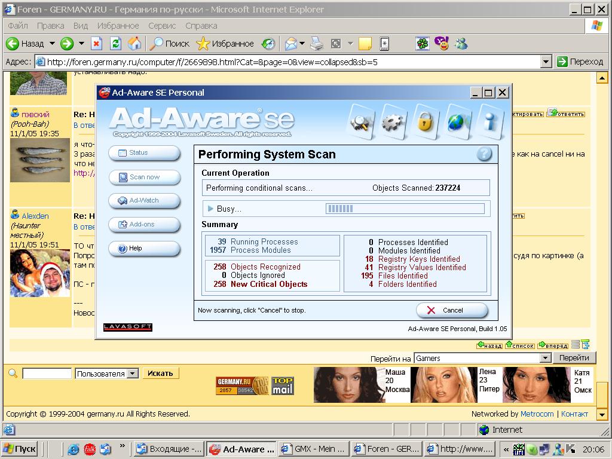Click the Искать search button

160,374
